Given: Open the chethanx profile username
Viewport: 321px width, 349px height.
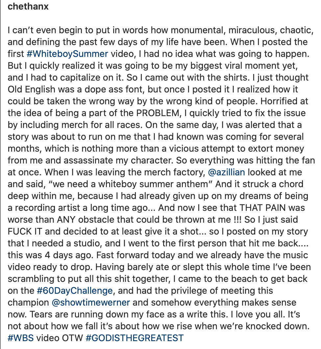Looking at the screenshot, I should tap(28, 7).
